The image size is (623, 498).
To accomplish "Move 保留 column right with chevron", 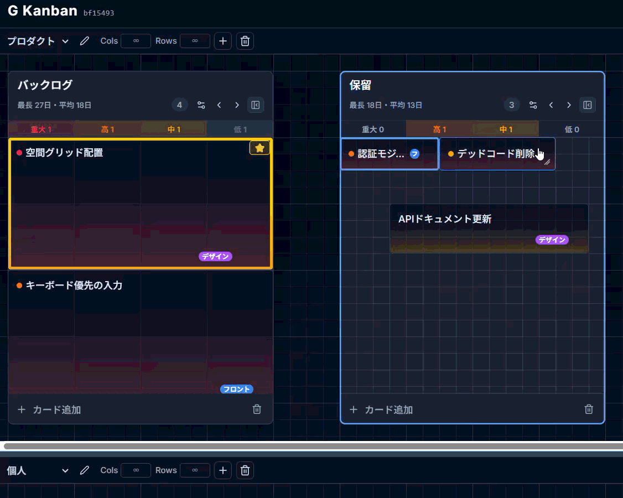I will [569, 105].
